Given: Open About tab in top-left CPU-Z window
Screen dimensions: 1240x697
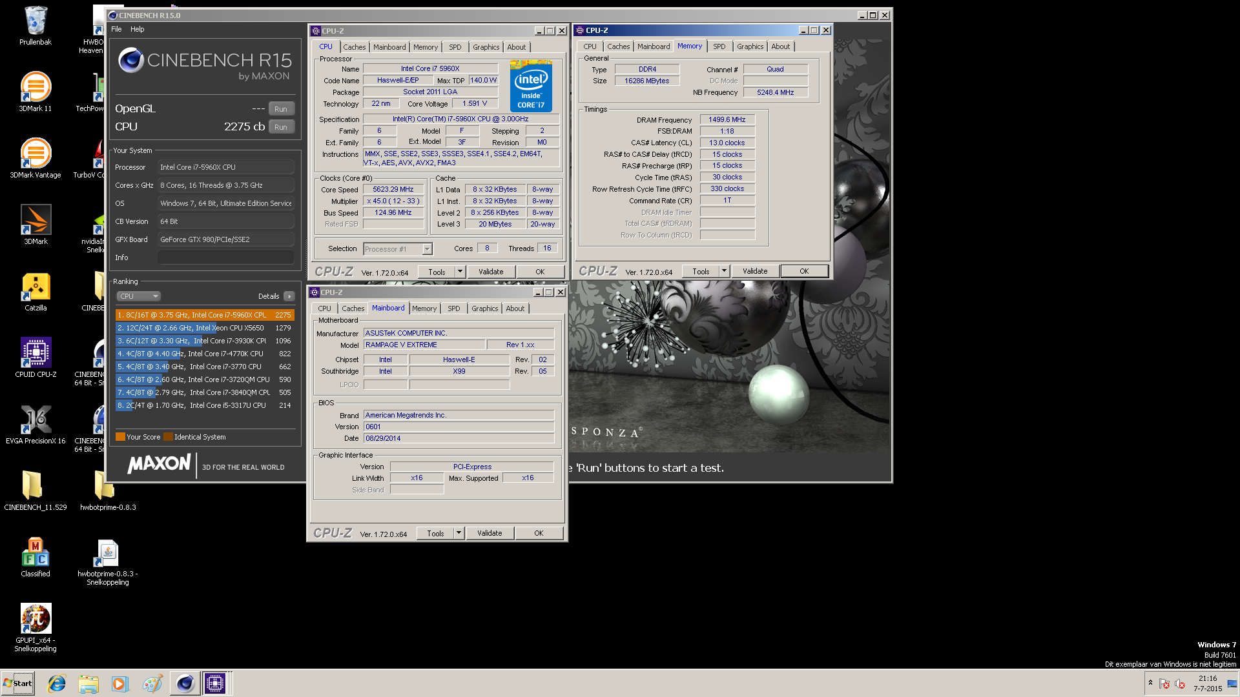Looking at the screenshot, I should 516,47.
